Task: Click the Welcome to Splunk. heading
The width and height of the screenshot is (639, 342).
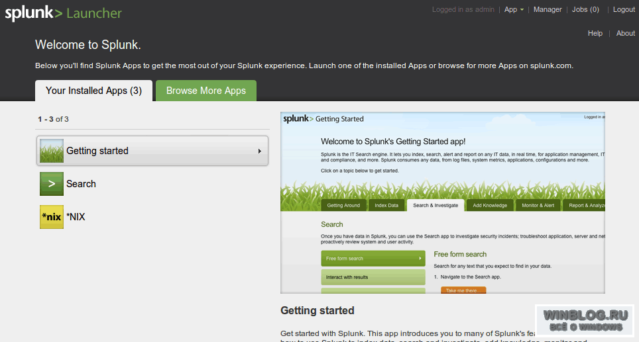Action: tap(88, 45)
